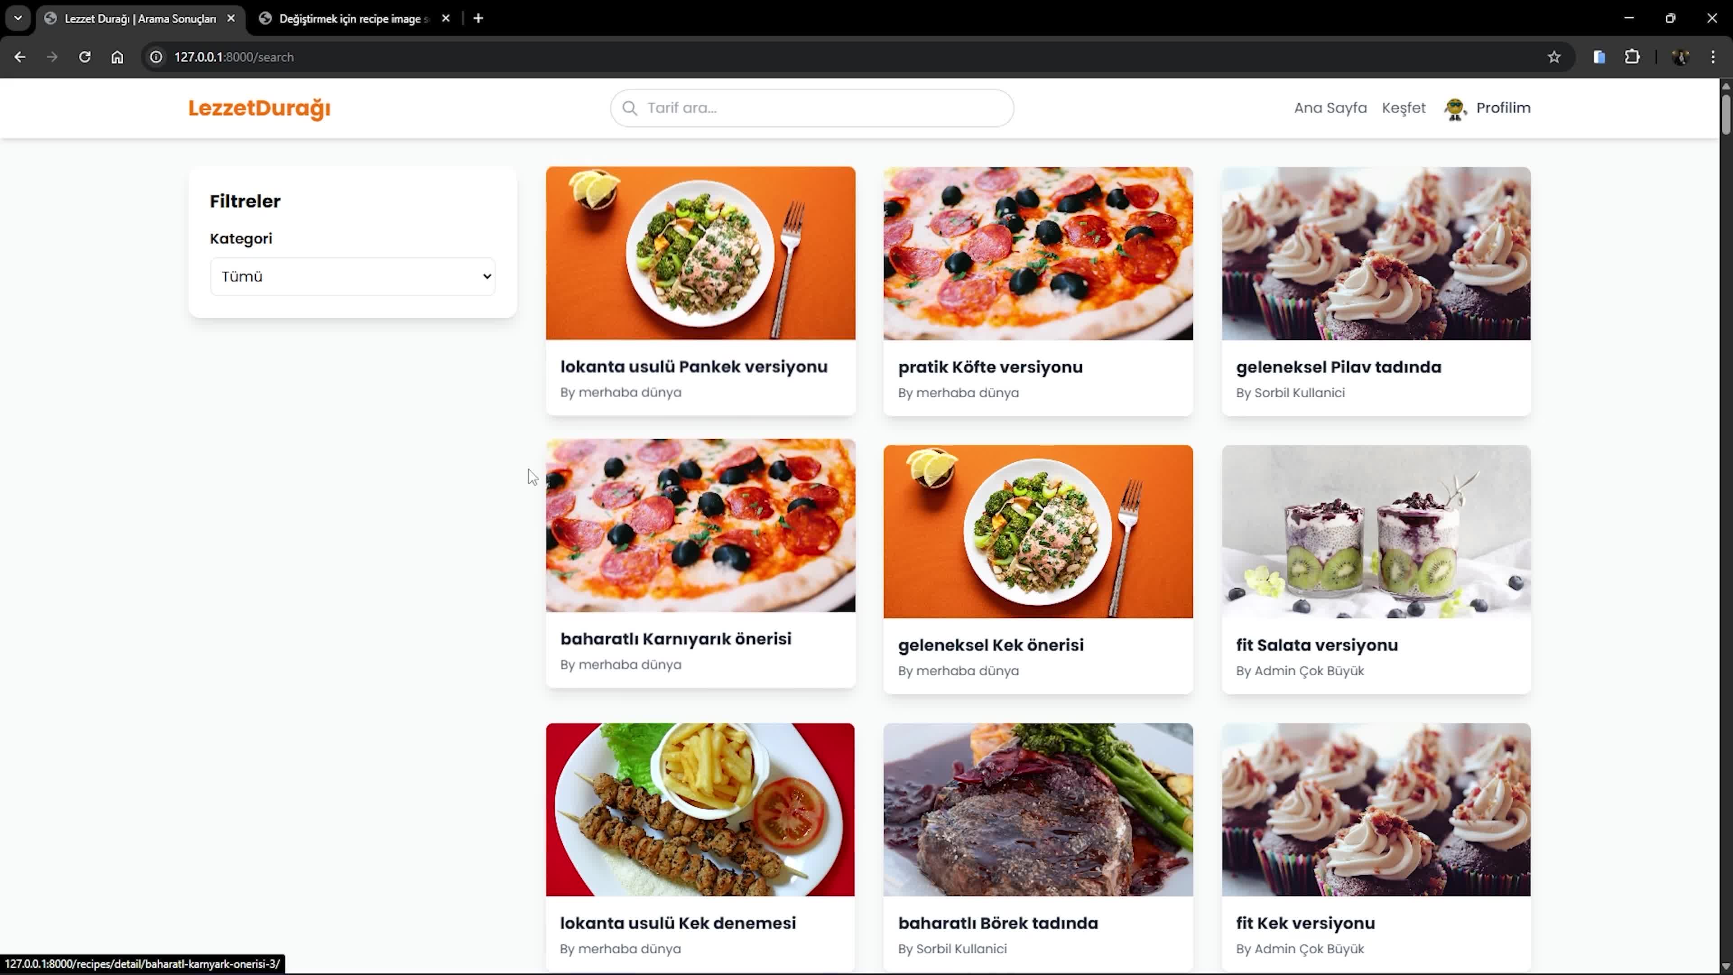Open the 'fit Salata versiyonu' recipe thumbnail

click(x=1376, y=532)
